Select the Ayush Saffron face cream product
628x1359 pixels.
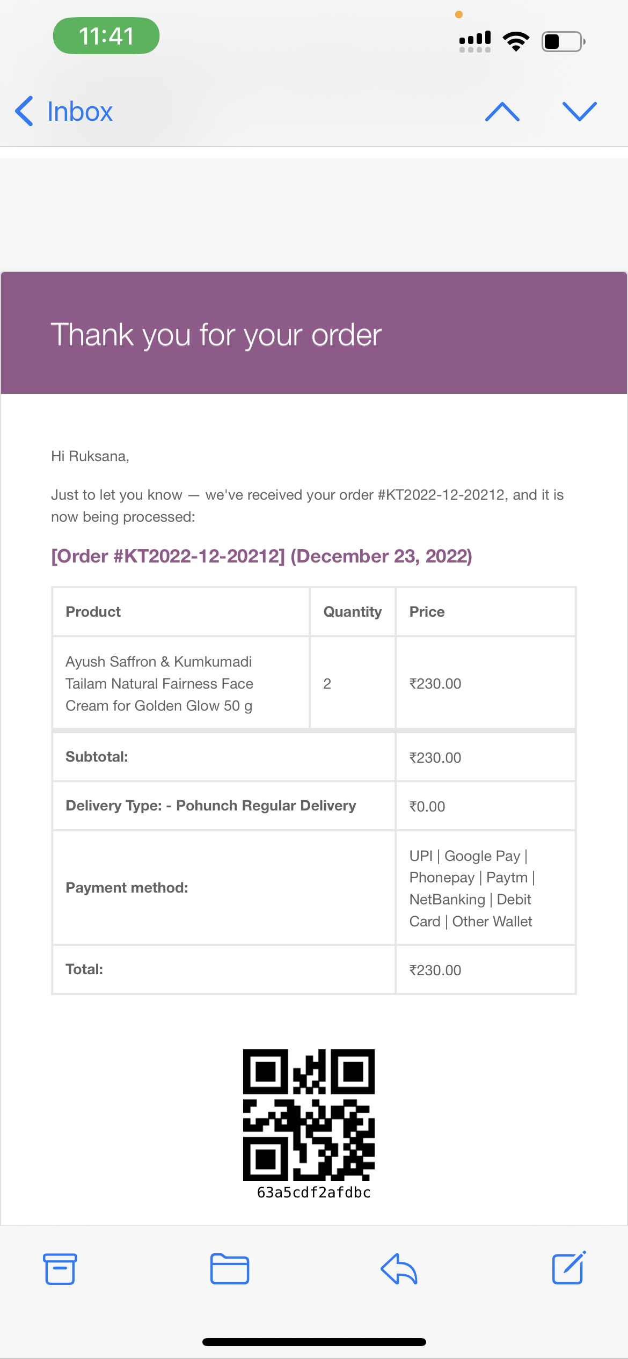[159, 683]
